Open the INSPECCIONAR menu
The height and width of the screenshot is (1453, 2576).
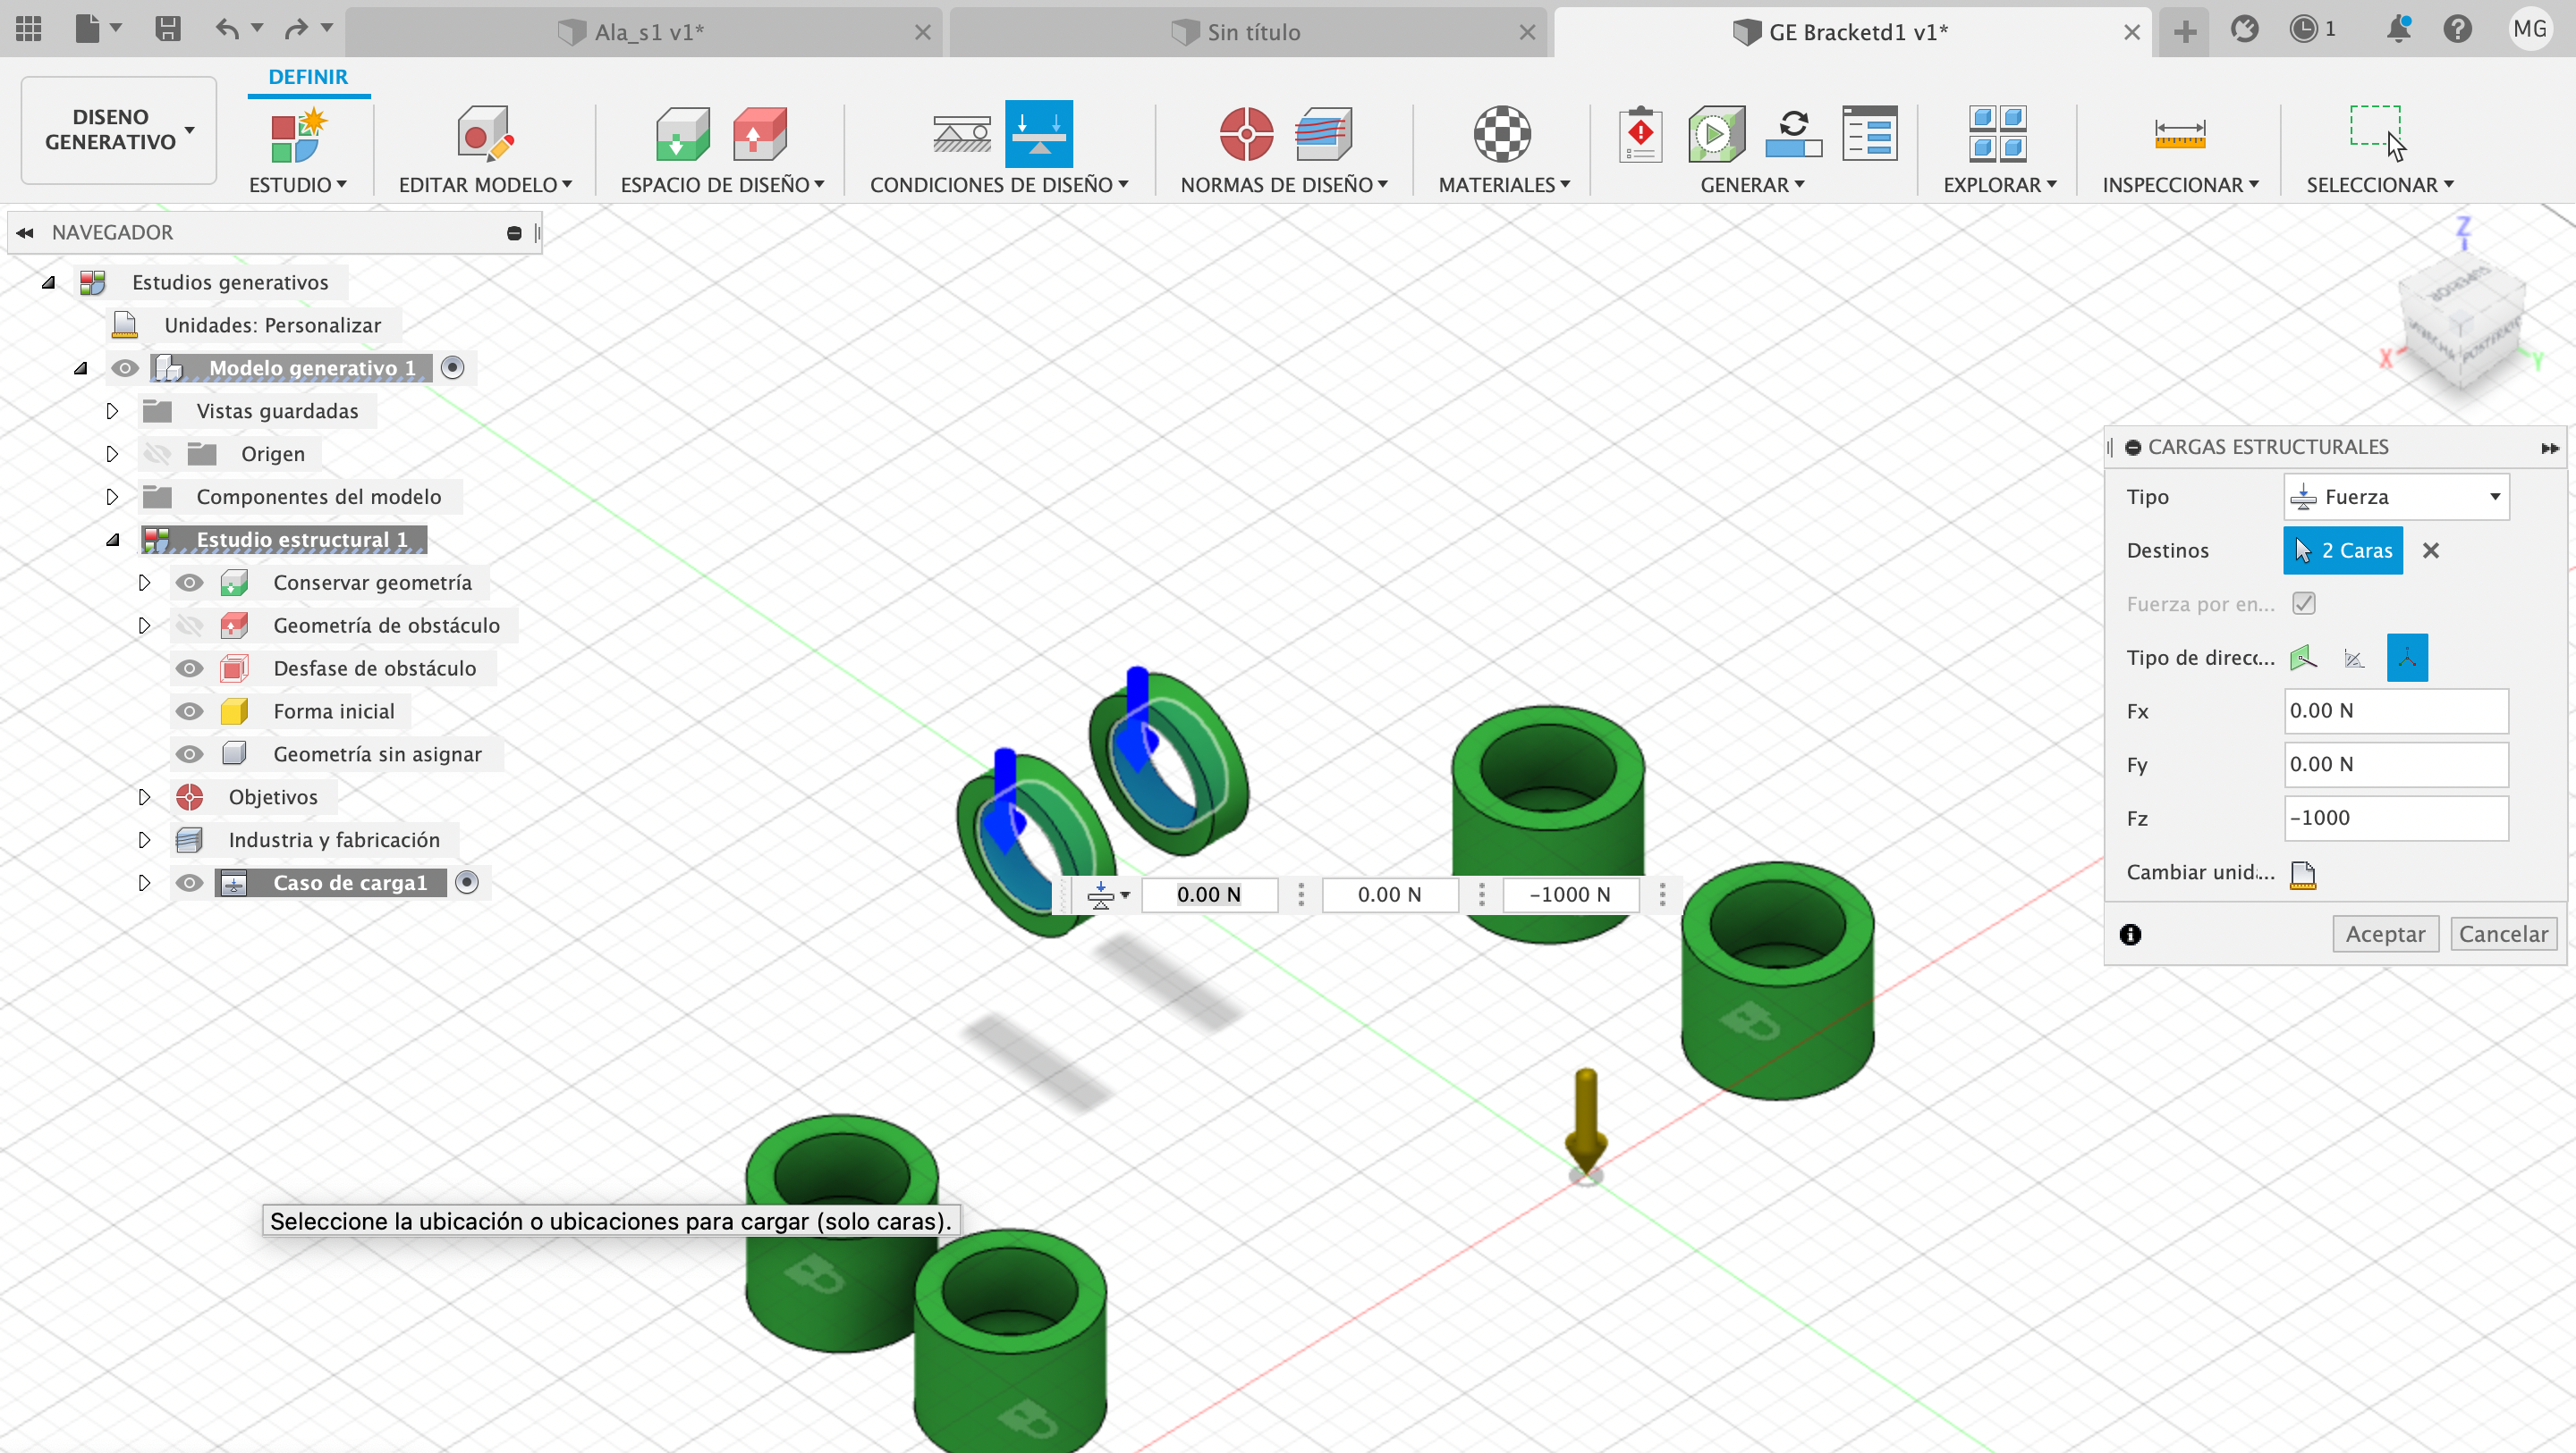(x=2180, y=185)
